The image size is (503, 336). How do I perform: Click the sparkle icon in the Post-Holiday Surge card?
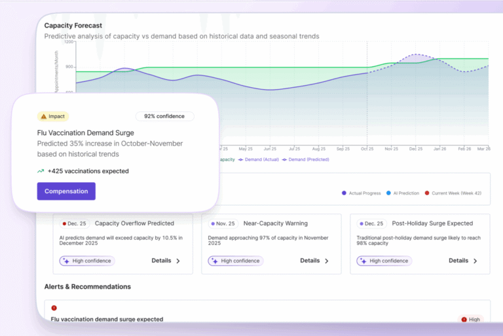click(x=362, y=261)
